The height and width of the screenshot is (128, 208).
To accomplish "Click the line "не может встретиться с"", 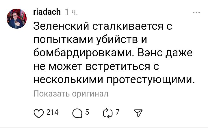I will click(x=96, y=66).
